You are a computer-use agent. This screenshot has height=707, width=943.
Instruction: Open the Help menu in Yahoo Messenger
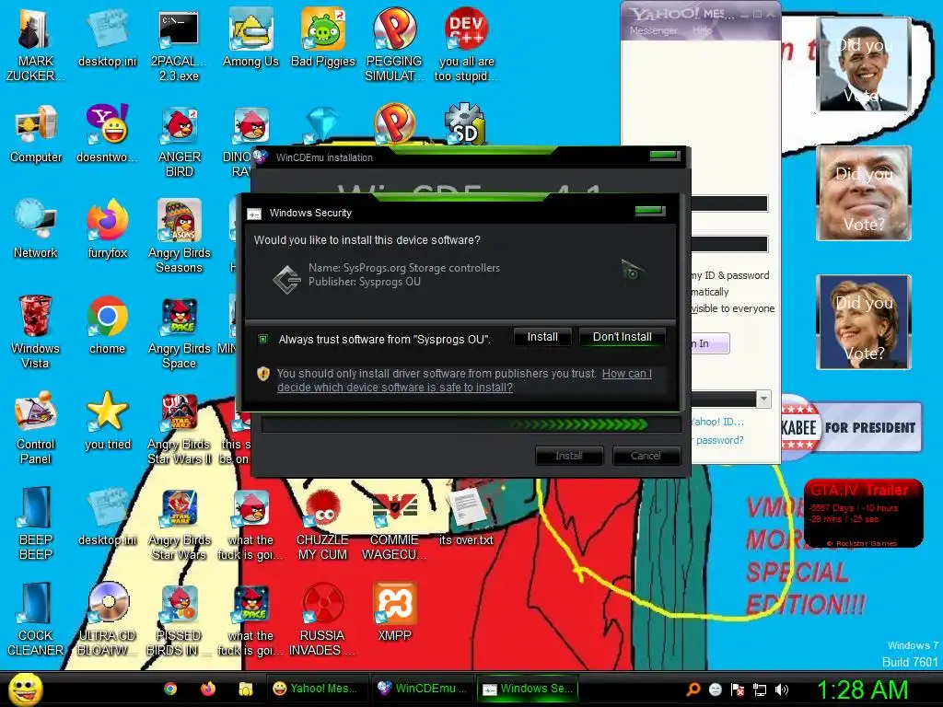702,30
